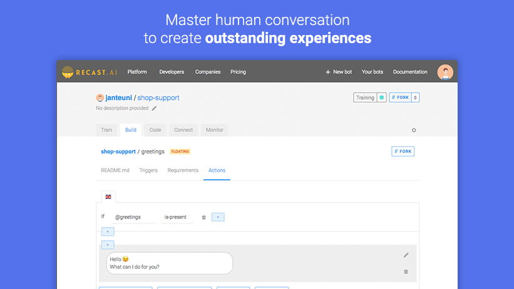Click the Recast.AI robot logo

tap(68, 72)
